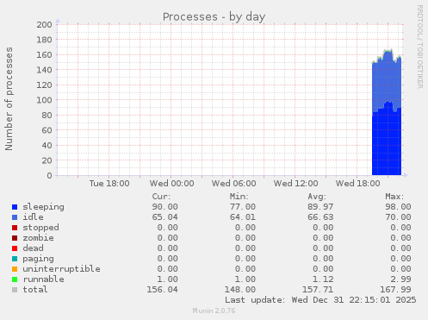Image resolution: width=428 pixels, height=320 pixels.
Task: Click the 'Munin 2.0.76' version text
Action: pos(214,311)
